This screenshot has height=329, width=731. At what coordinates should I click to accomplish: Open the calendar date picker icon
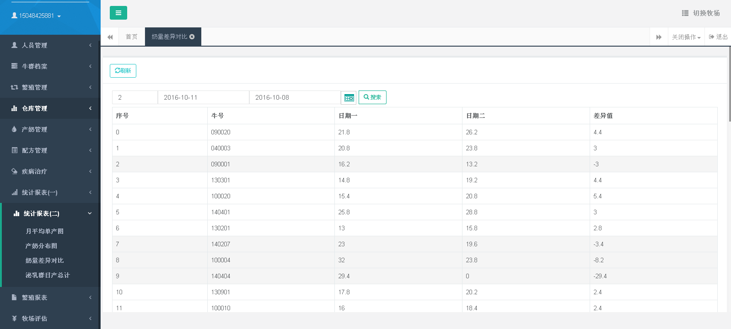coord(349,97)
